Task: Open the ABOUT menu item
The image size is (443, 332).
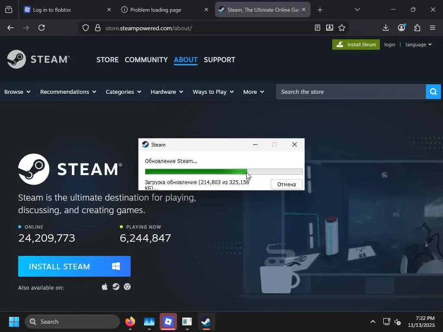Action: 186,60
